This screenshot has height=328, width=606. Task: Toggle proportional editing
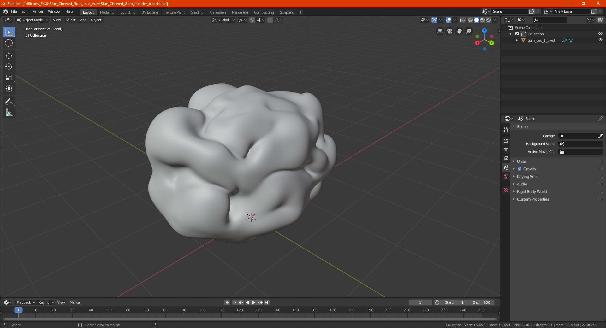[270, 20]
